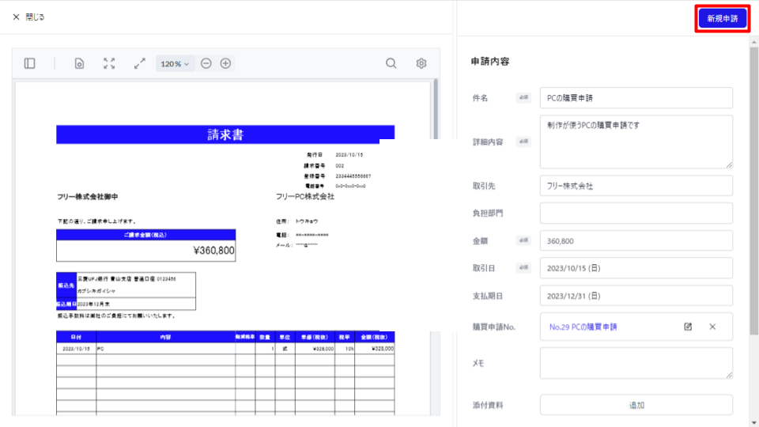Remove the linked 購買申請 No.29
Viewport: 759px width, 427px height.
click(712, 327)
